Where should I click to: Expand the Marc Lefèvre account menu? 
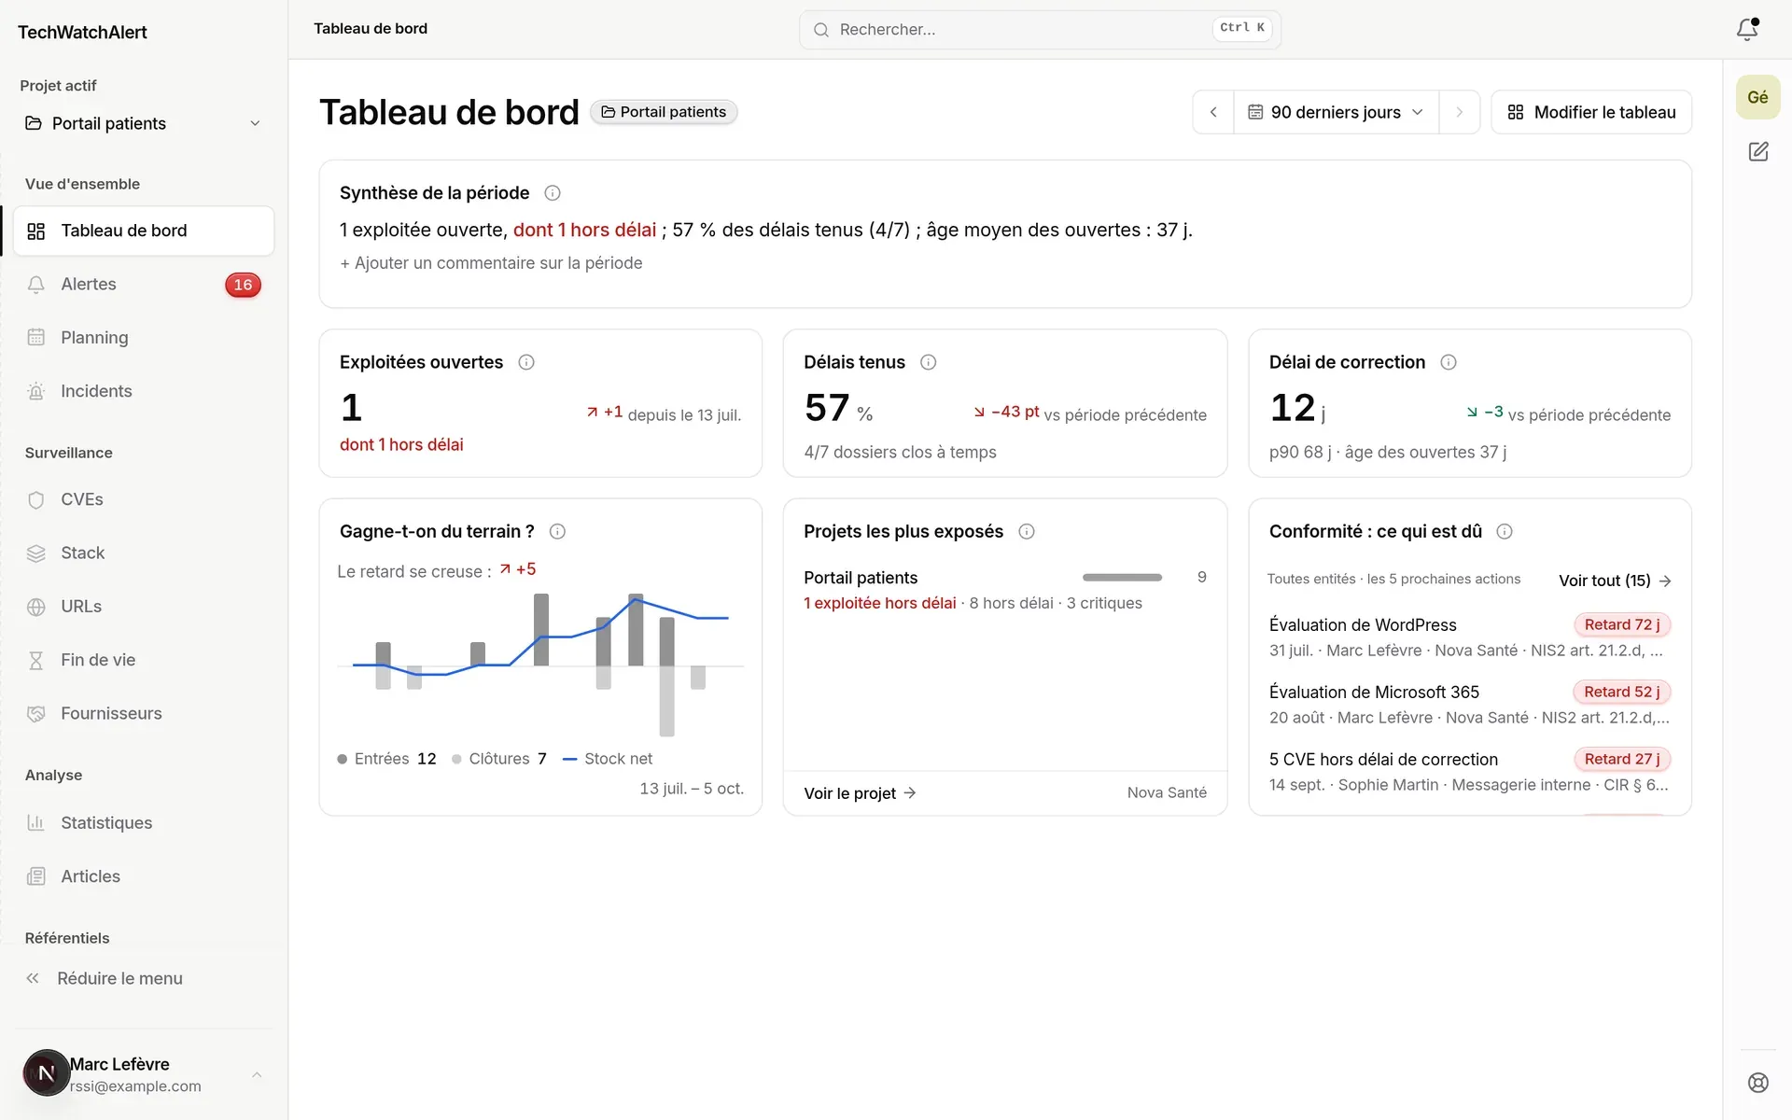click(x=143, y=1074)
